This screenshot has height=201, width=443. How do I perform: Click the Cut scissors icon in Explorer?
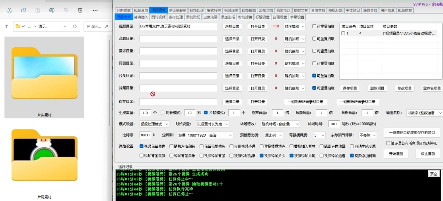click(10, 10)
